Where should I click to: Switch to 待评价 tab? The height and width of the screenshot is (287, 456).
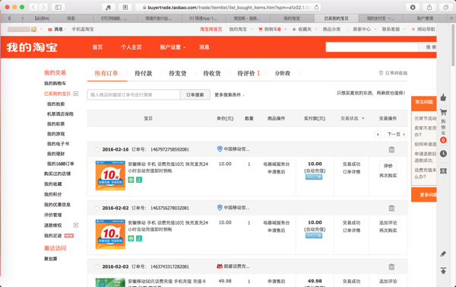tap(249, 73)
